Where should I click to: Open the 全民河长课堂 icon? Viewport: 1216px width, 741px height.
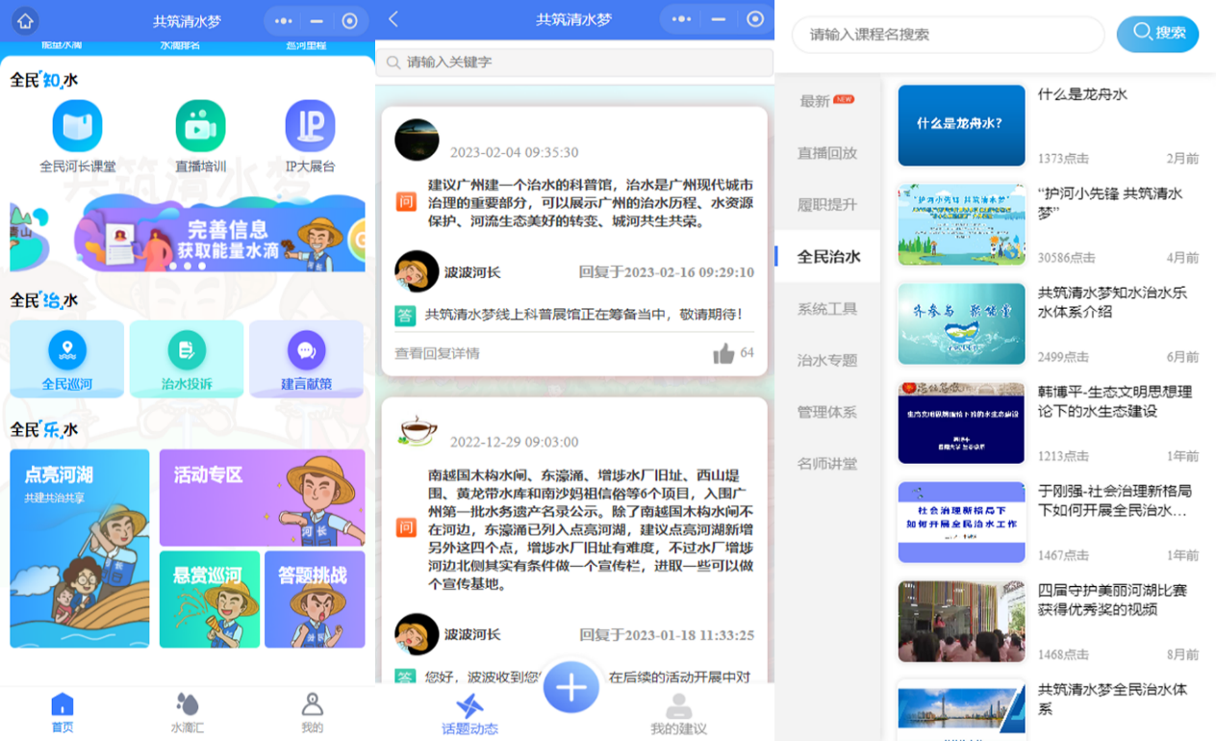click(77, 126)
